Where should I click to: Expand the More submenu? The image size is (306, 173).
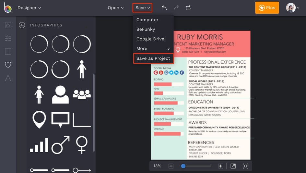click(153, 48)
